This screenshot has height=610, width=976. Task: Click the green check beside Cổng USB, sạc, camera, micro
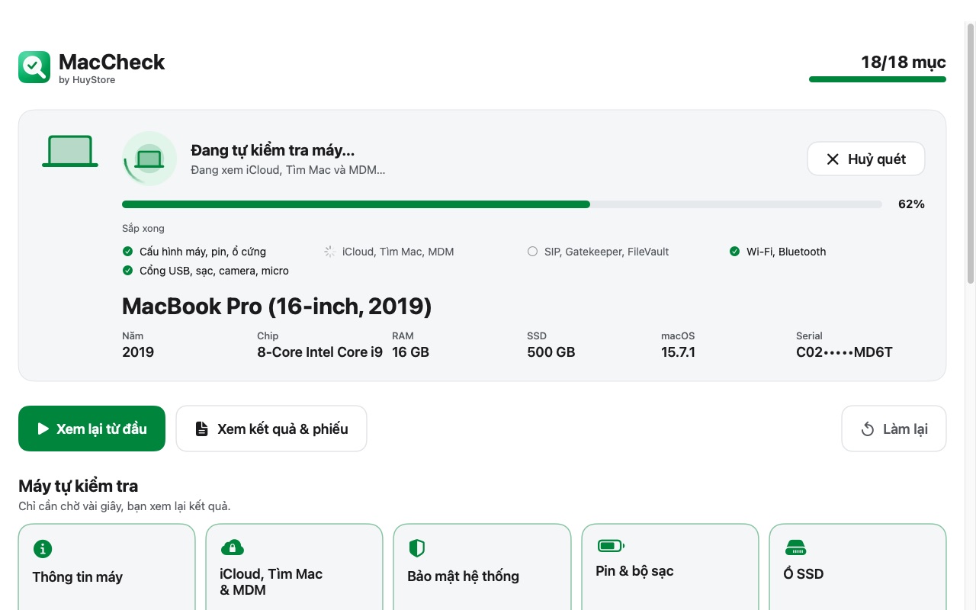(x=127, y=271)
